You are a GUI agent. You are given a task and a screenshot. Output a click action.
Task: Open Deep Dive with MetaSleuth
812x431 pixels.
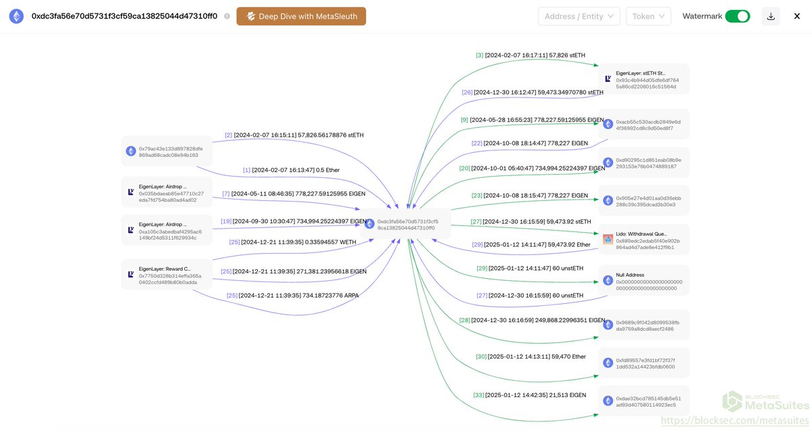301,16
